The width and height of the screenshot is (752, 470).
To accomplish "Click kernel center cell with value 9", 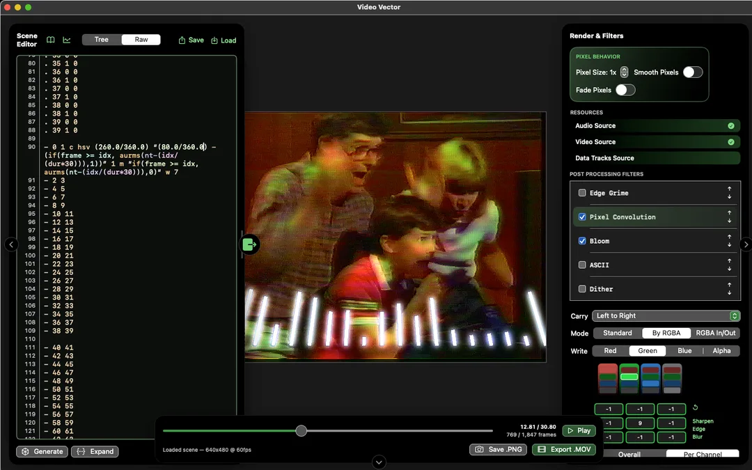I will (640, 423).
